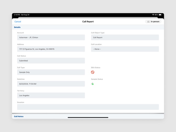Tap the Cancel link
The image size is (176, 132).
[18, 22]
